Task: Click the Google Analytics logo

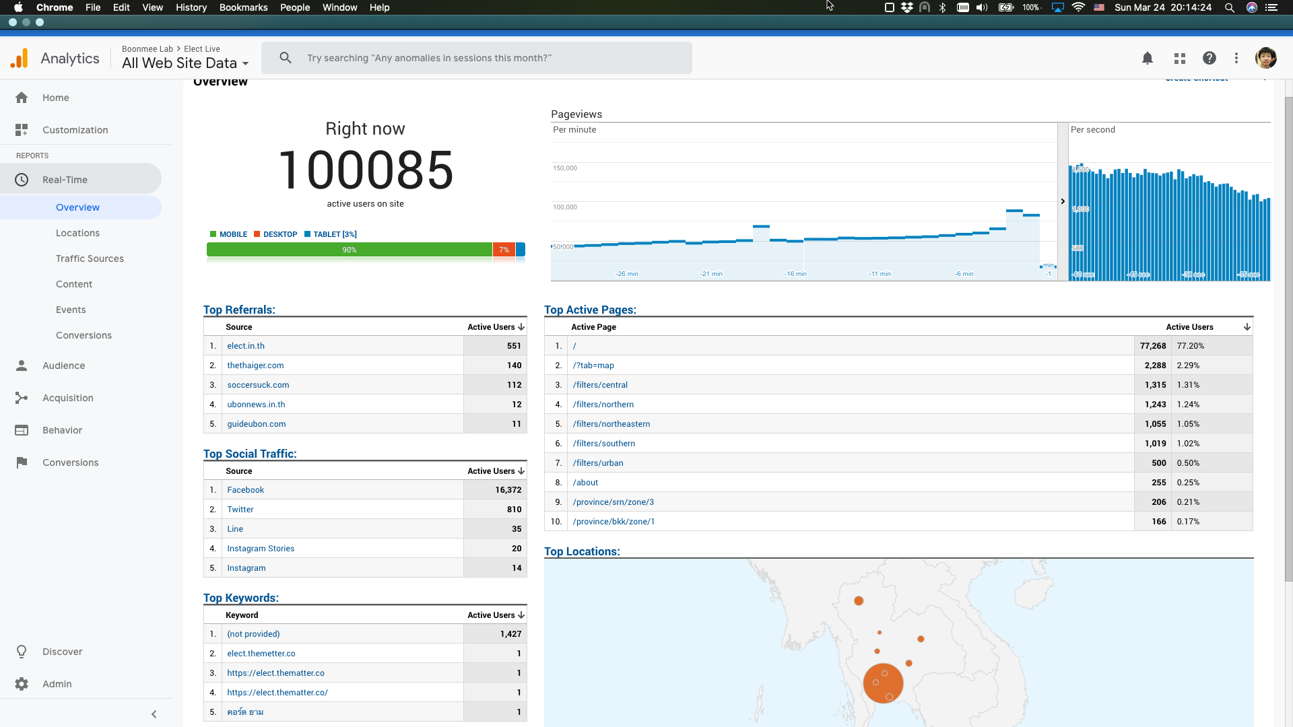Action: (20, 59)
